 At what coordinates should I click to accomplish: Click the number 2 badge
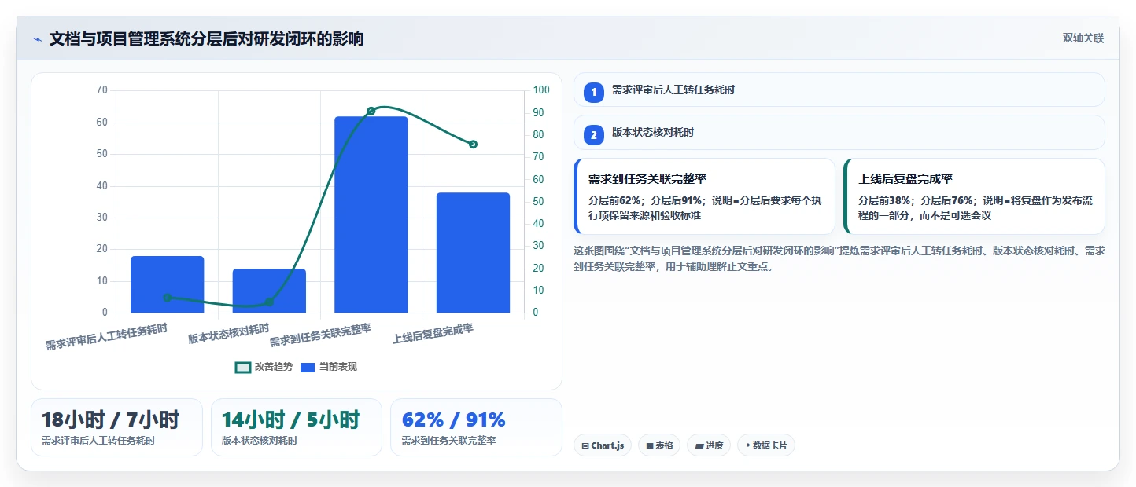click(x=594, y=135)
